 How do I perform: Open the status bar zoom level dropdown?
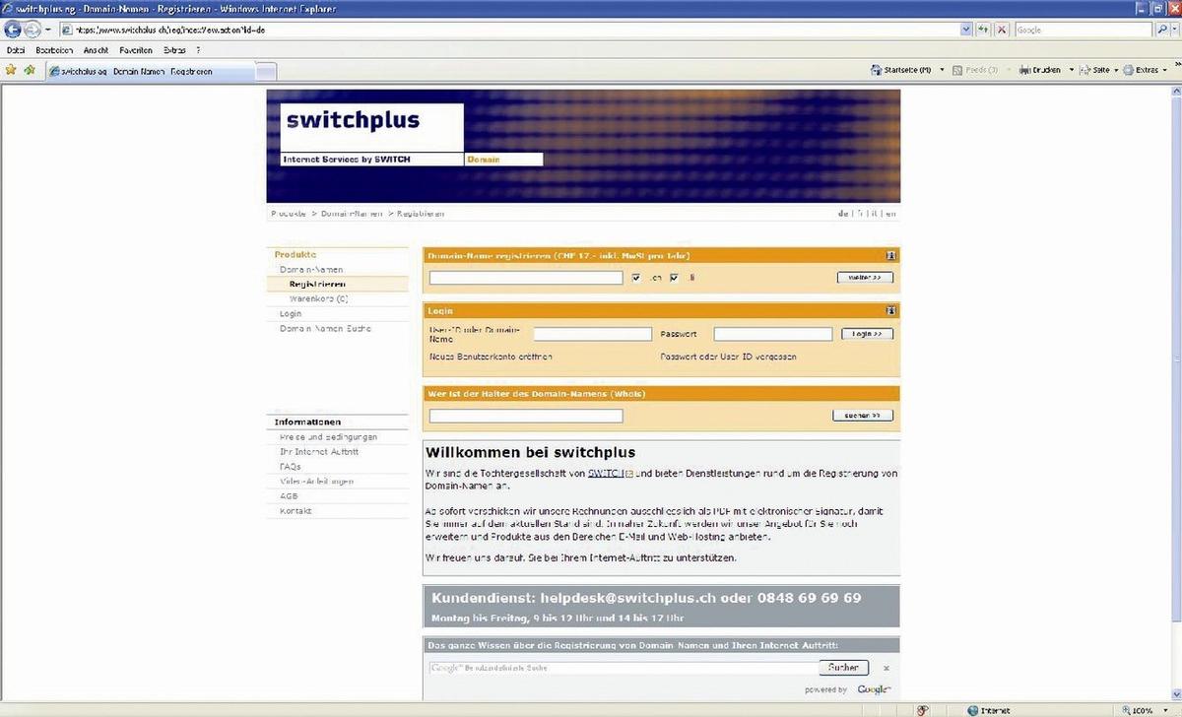coord(1167,710)
